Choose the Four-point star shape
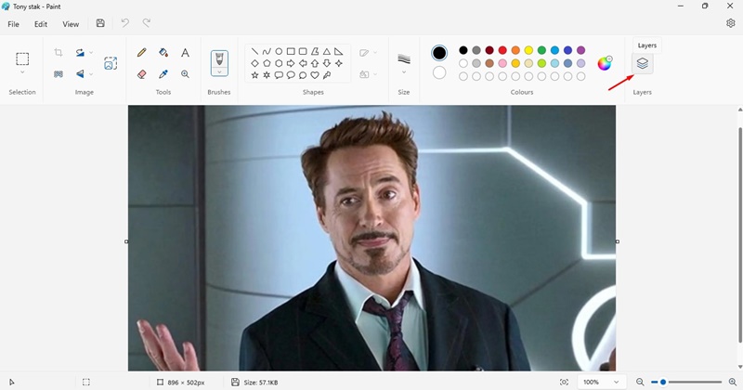 coord(338,63)
